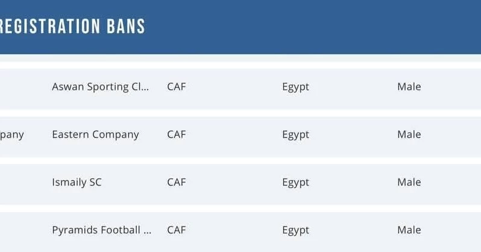Select Egypt in the Ismaily SC row
Image resolution: width=481 pixels, height=252 pixels.
pos(295,182)
